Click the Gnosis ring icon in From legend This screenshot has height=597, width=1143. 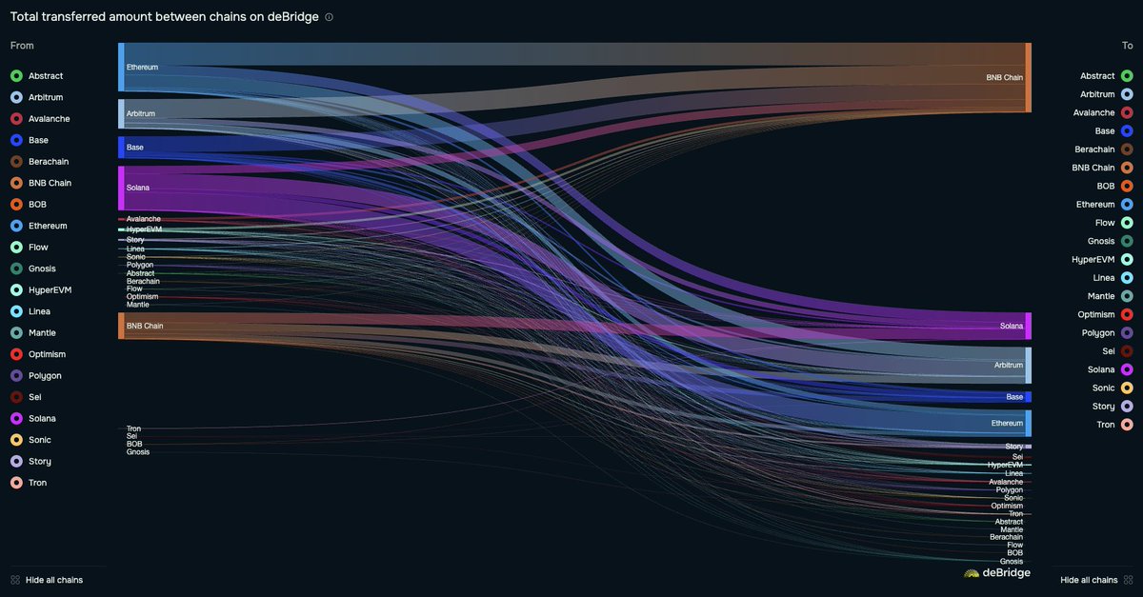pos(16,269)
